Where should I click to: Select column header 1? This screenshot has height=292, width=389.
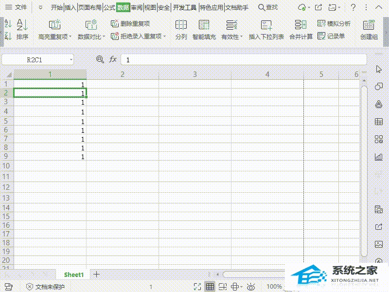tap(50, 74)
